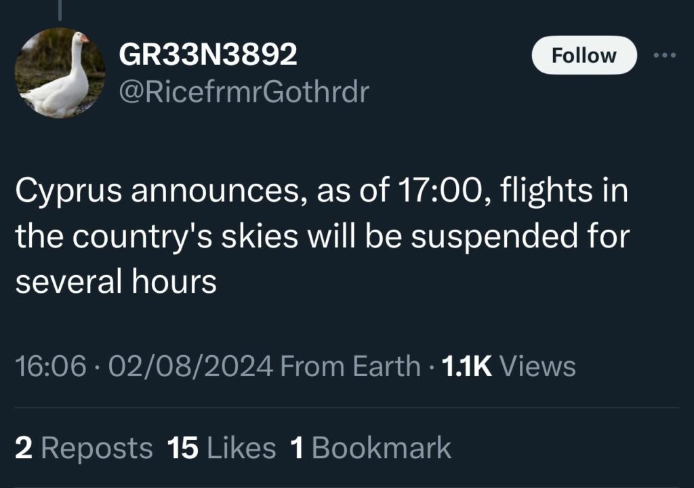Viewport: 694px width, 488px height.
Task: Click the word Views beside 1.1K
Action: coord(537,367)
